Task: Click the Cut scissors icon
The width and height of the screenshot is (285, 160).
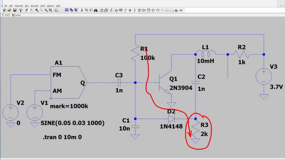Action: [x=82, y=10]
